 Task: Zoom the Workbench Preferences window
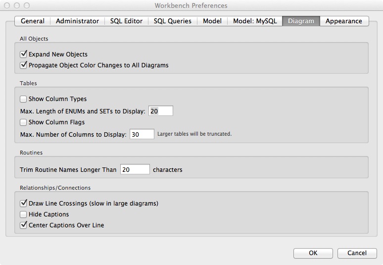[27, 5]
